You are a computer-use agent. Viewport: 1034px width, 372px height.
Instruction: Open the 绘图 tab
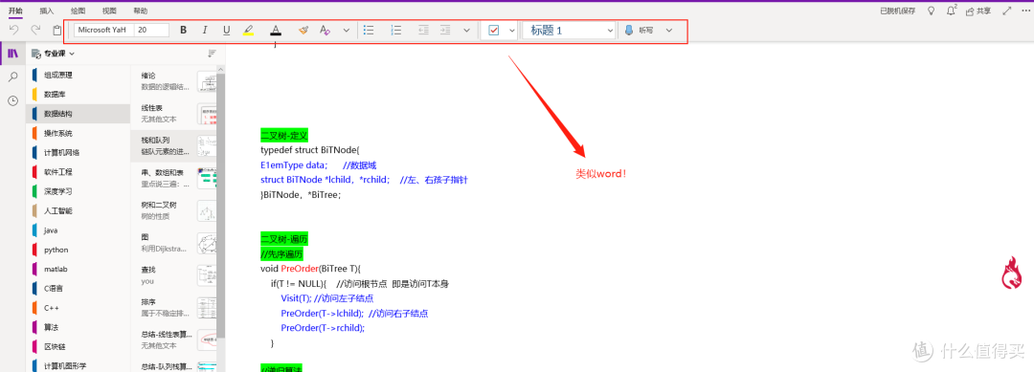(x=78, y=11)
